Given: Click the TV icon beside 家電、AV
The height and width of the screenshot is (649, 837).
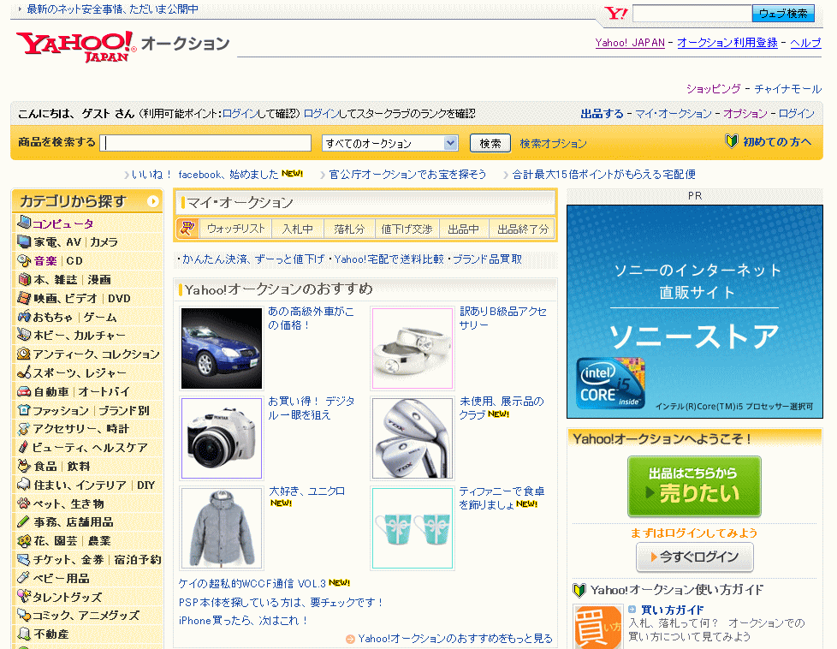Looking at the screenshot, I should pos(24,242).
